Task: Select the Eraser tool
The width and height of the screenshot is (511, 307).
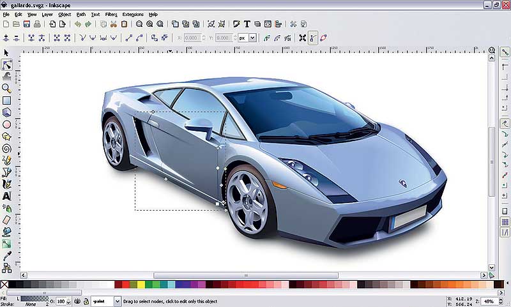Action: coord(6,220)
